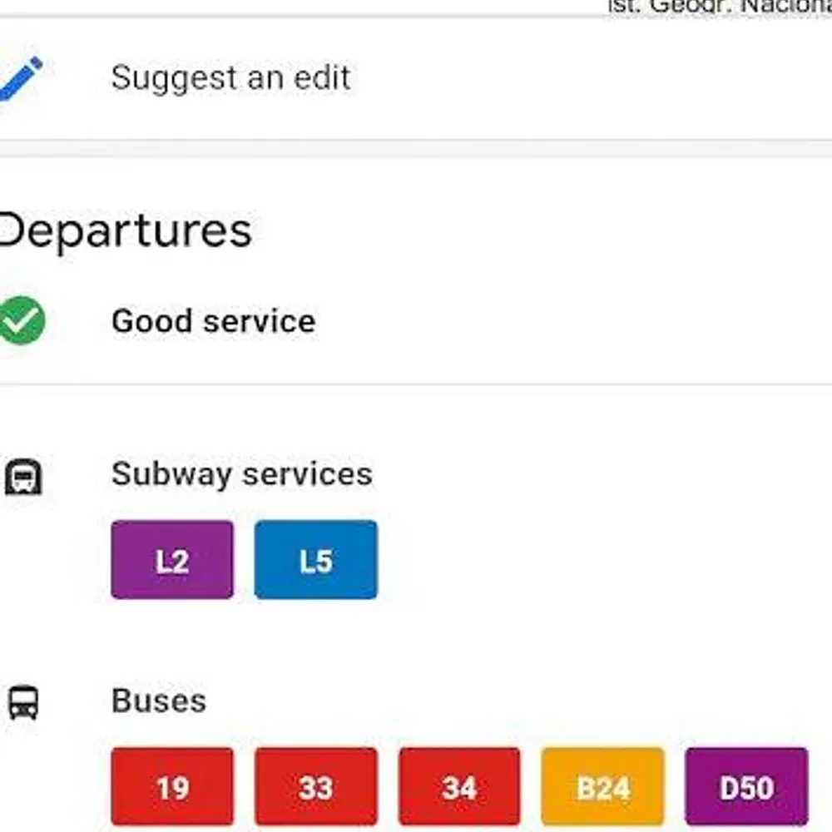
Task: Select the Good service status text
Action: [214, 321]
